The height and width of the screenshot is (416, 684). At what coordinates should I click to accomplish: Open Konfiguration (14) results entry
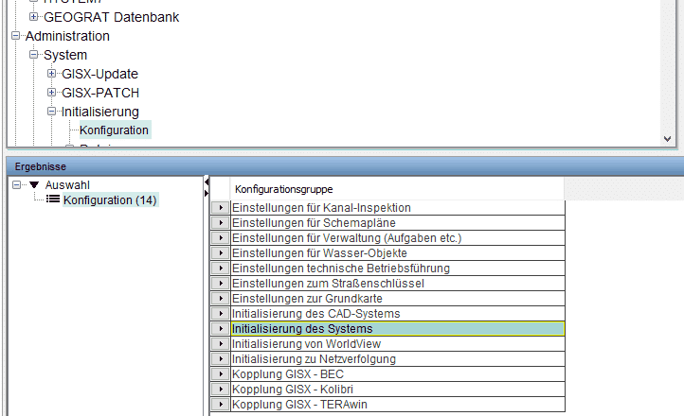(x=110, y=200)
